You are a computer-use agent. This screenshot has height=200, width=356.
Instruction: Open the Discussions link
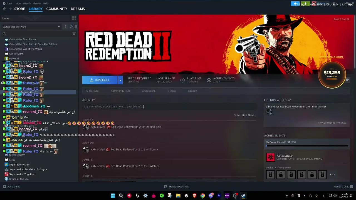click(149, 91)
